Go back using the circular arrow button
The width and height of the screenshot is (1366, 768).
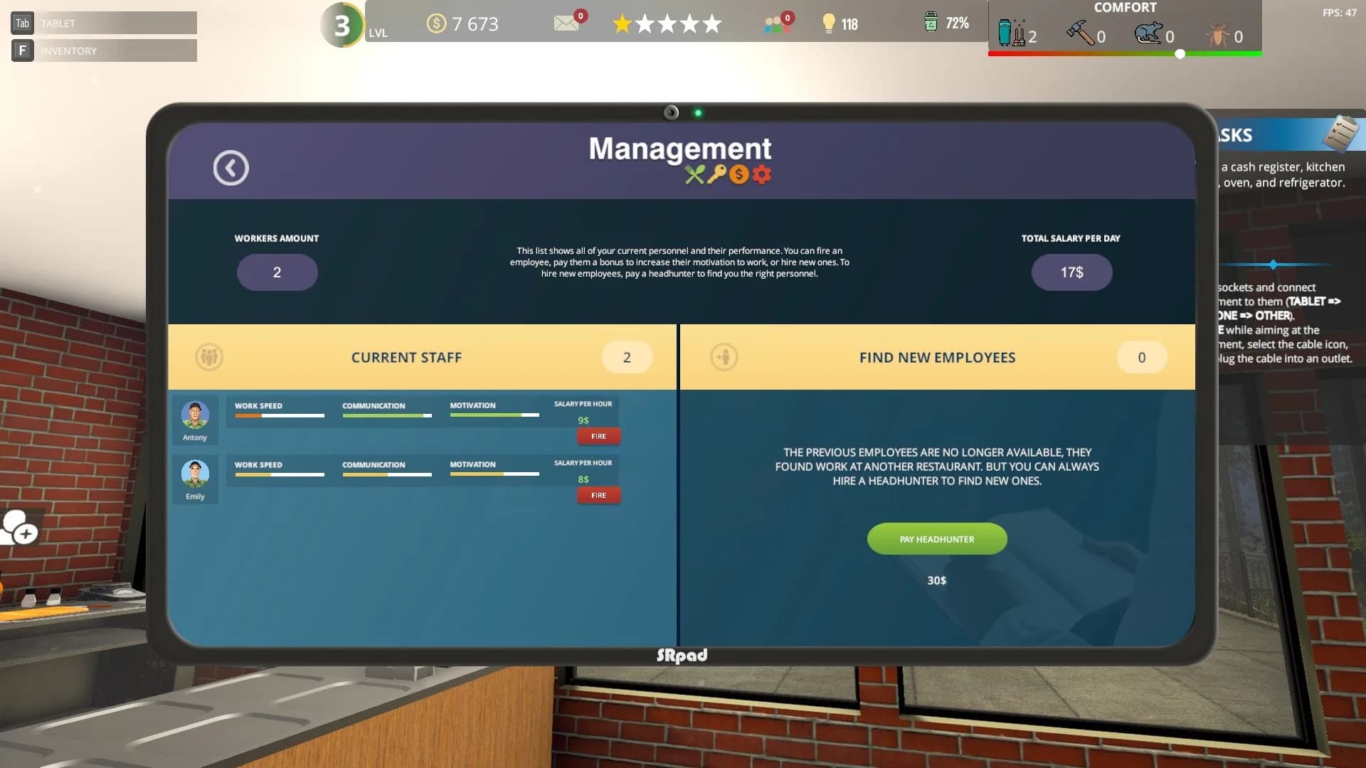[231, 168]
